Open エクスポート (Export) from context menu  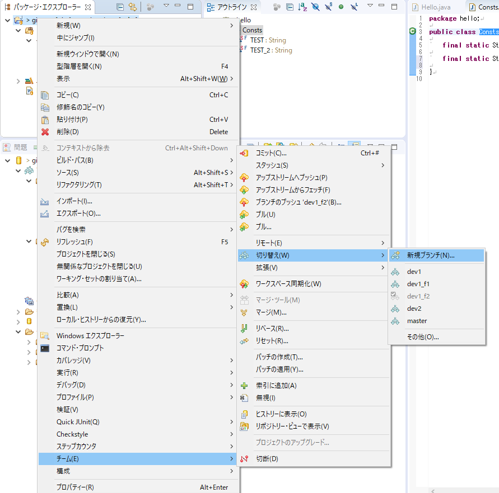point(138,214)
